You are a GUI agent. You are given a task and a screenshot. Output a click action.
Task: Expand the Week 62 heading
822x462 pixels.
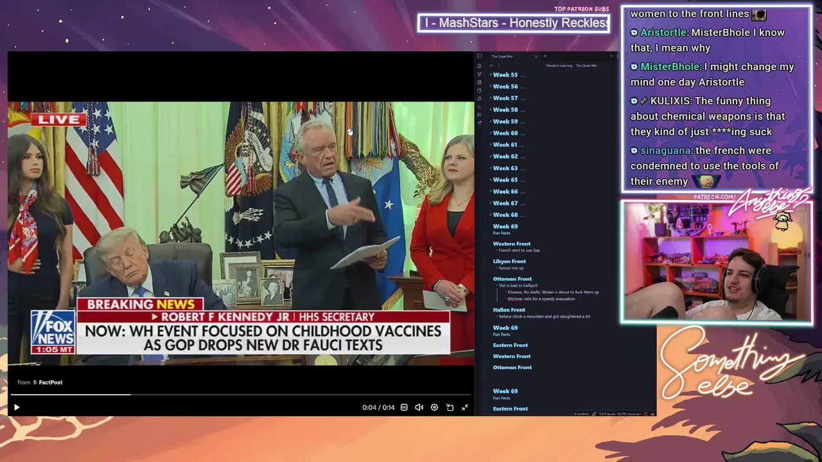click(491, 157)
